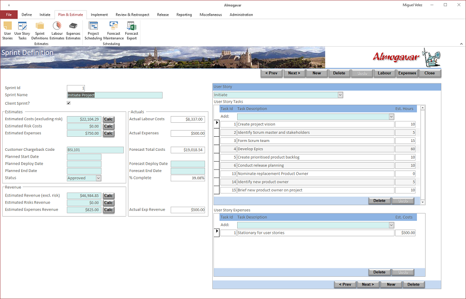Open User Story Tasks ribbon icon

(x=22, y=31)
